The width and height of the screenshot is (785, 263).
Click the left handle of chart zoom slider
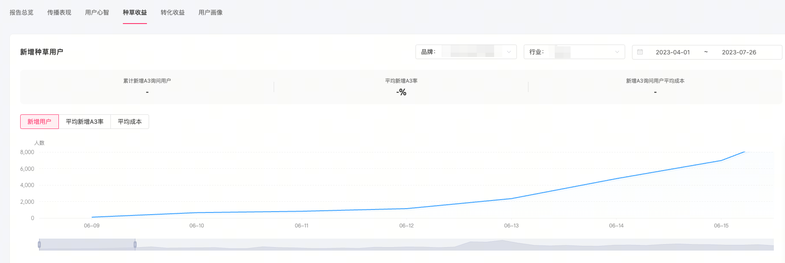39,245
